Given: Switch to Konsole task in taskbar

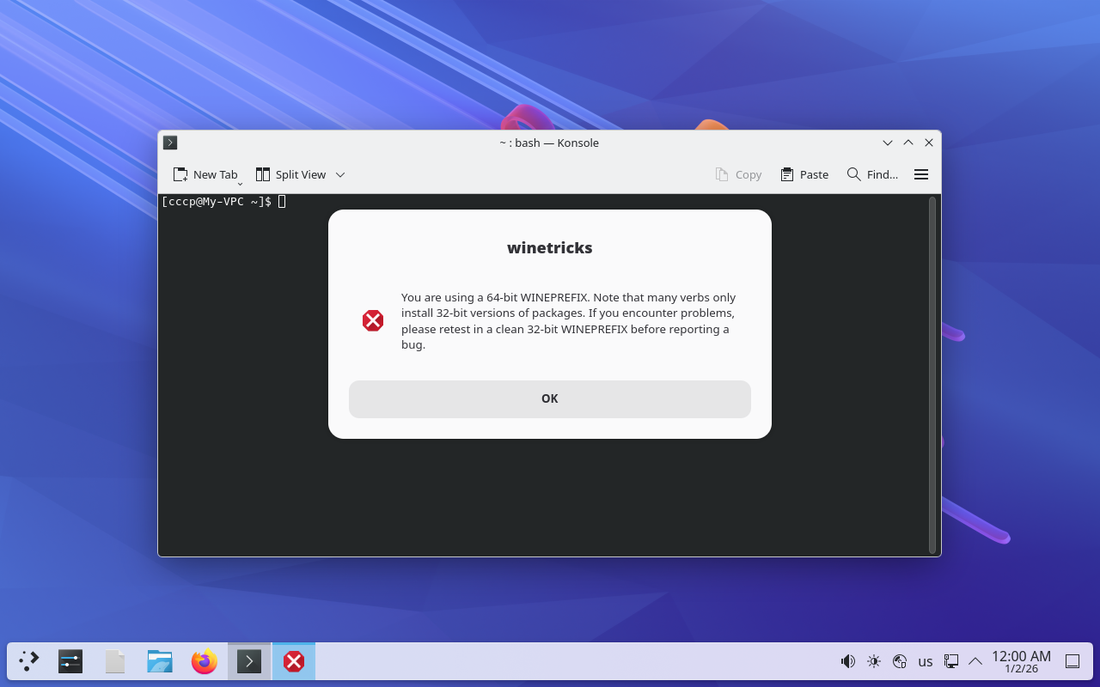Looking at the screenshot, I should point(249,661).
